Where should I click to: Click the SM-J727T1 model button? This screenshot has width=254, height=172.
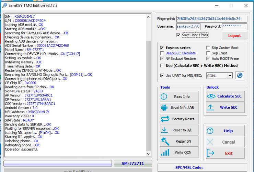point(133,163)
